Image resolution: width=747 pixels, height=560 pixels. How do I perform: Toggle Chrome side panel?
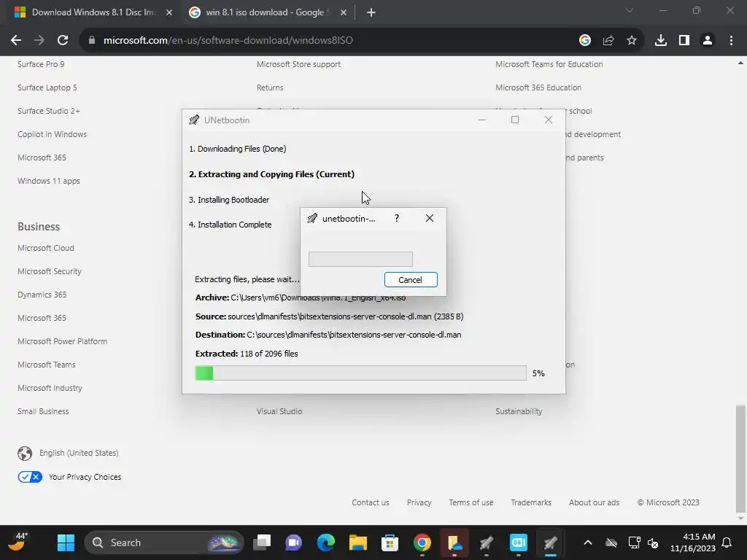tap(684, 41)
